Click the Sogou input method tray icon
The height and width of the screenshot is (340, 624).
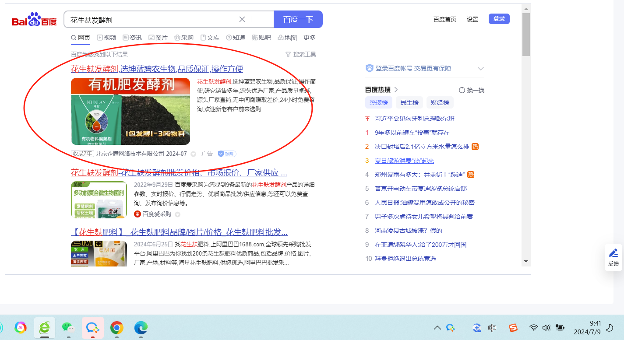click(x=513, y=328)
